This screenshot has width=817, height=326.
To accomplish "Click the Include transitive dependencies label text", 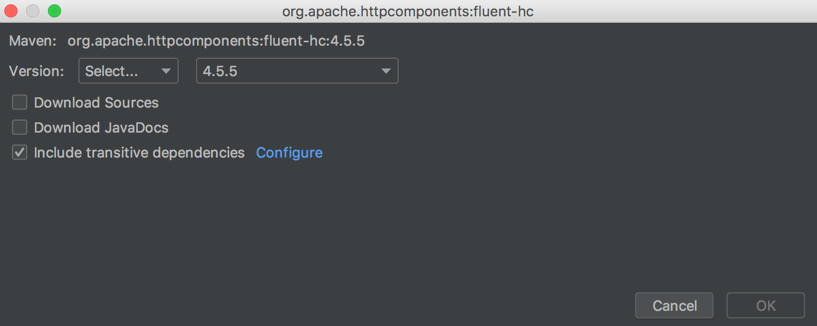I will coord(139,153).
